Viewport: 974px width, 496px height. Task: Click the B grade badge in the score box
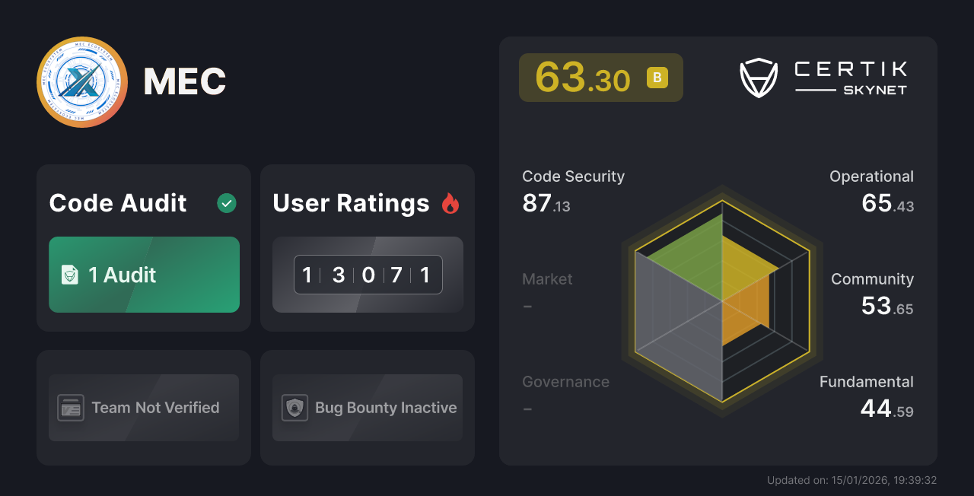pyautogui.click(x=657, y=78)
